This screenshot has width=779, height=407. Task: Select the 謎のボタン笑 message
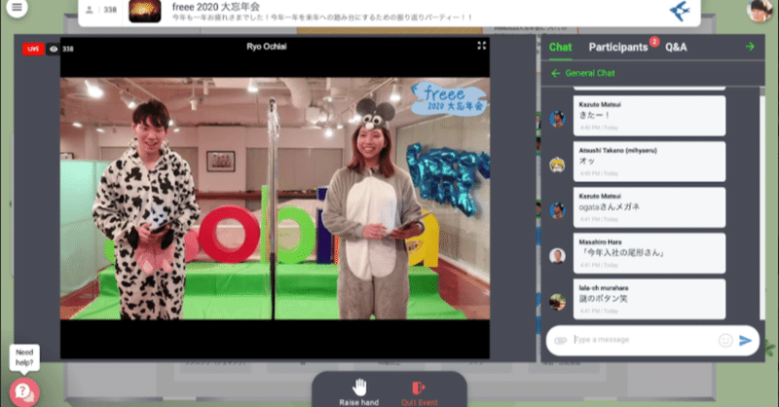tap(649, 299)
